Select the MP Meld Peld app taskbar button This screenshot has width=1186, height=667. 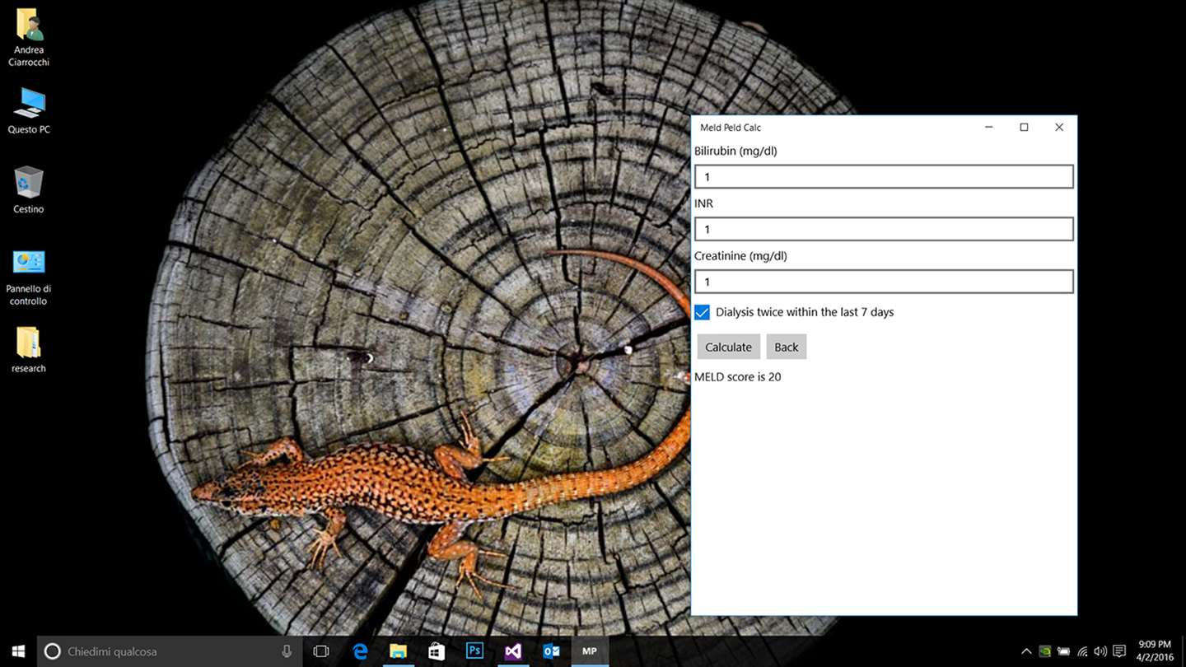[x=590, y=651]
